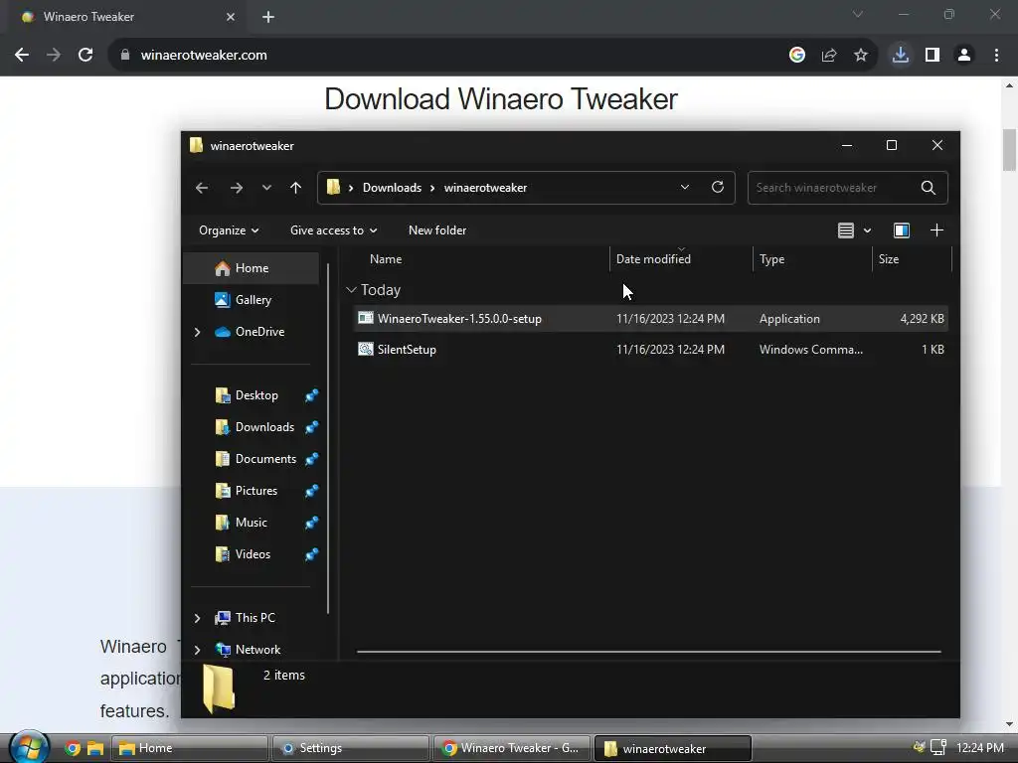Image resolution: width=1018 pixels, height=763 pixels.
Task: Sort by the Size column header
Action: tap(888, 259)
